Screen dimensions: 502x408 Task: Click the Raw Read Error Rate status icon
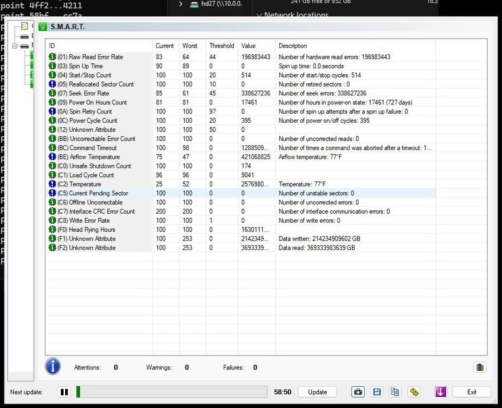[x=52, y=57]
